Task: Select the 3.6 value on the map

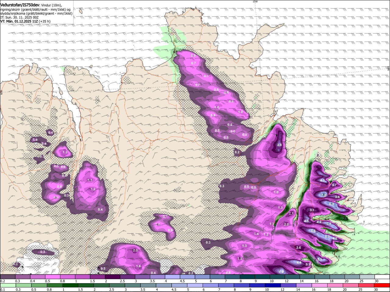Action: (x=337, y=197)
